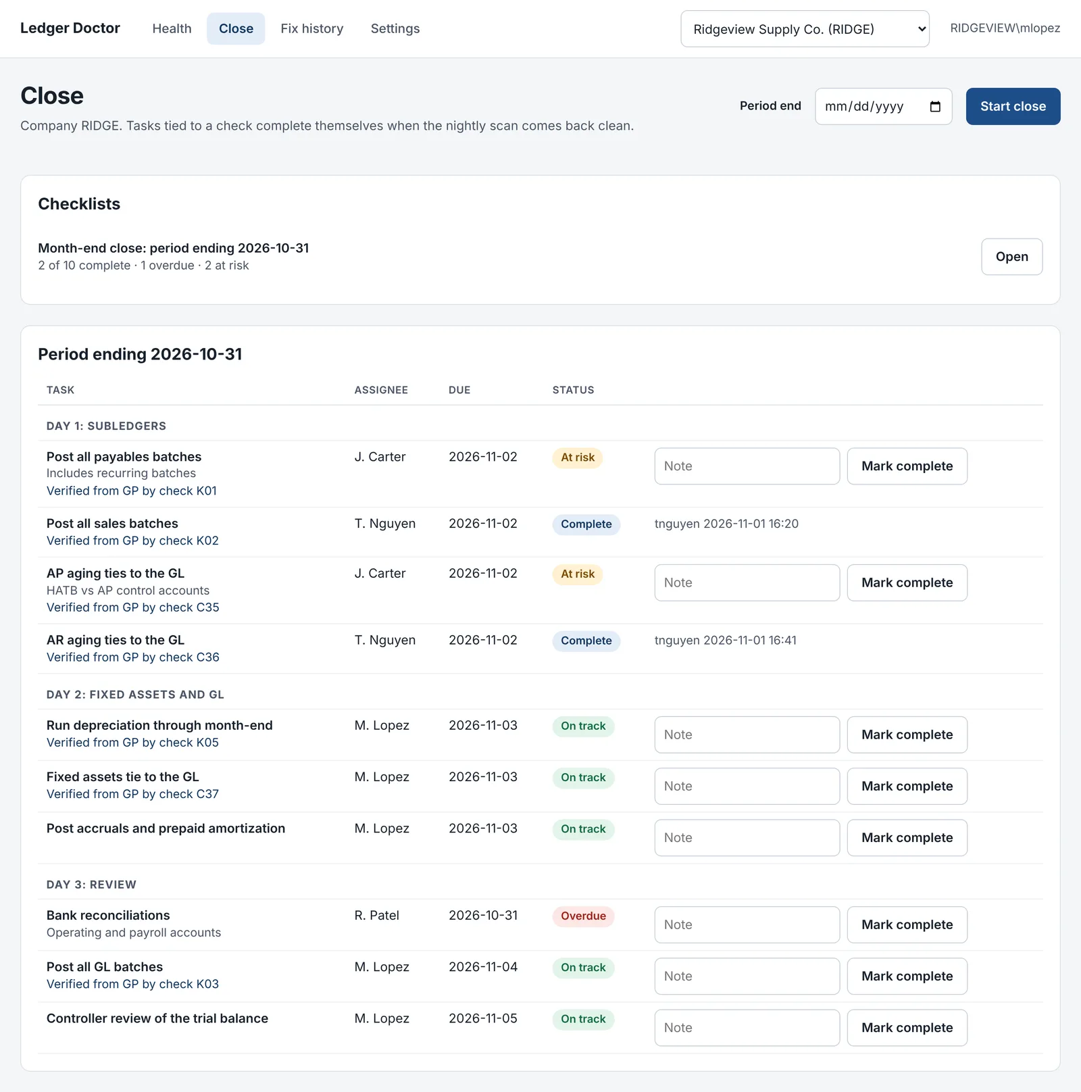Open the 'Verified from GP by check C37' link
The image size is (1081, 1092).
tap(132, 794)
